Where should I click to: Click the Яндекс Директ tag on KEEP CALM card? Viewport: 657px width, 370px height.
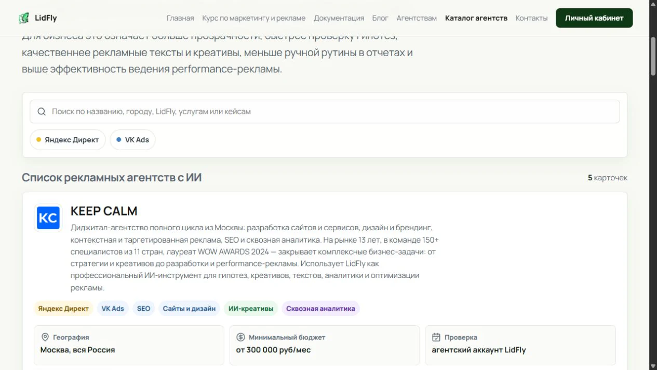click(63, 309)
